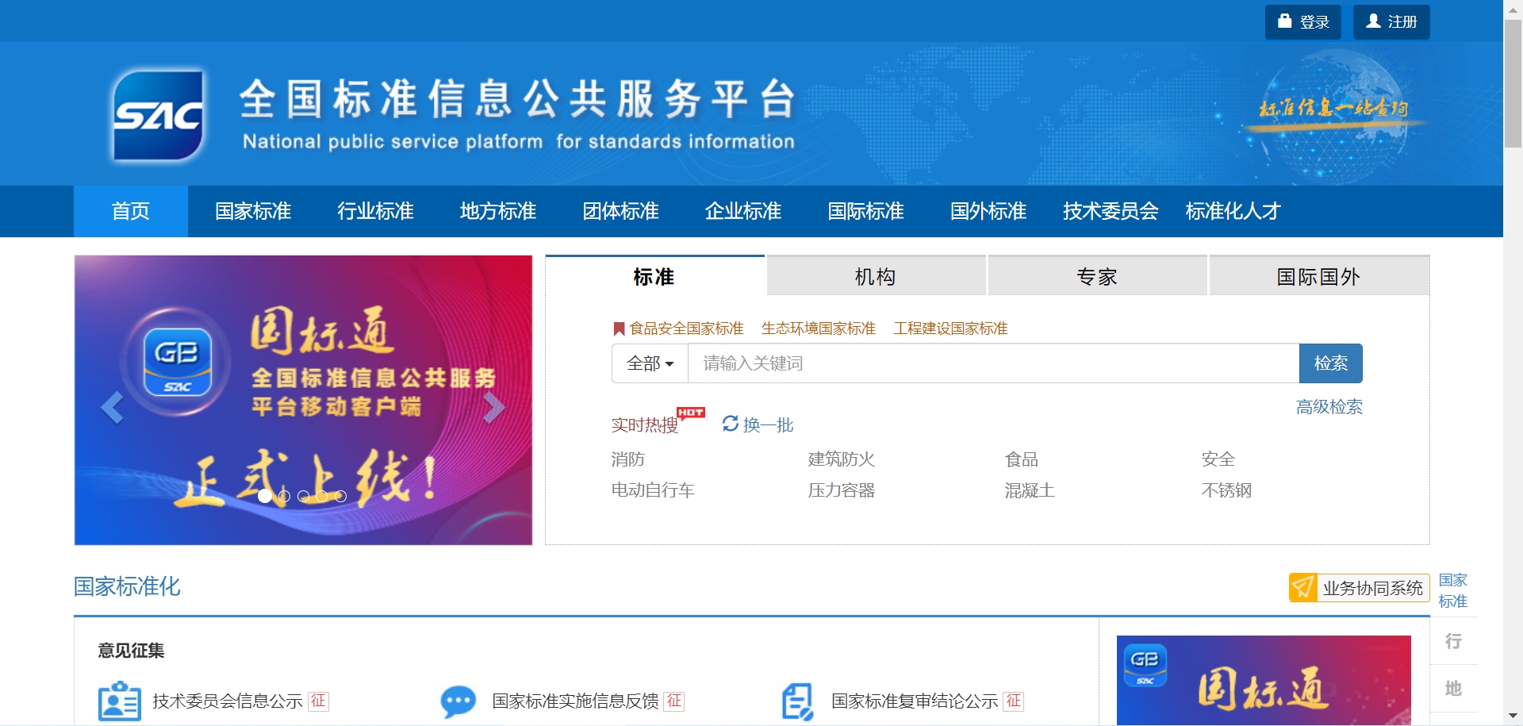Click the SAC logo icon
The height and width of the screenshot is (726, 1523).
(x=159, y=116)
